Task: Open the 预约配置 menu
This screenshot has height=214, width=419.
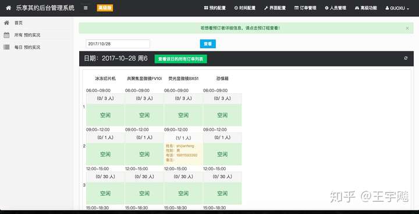Action: [215, 8]
